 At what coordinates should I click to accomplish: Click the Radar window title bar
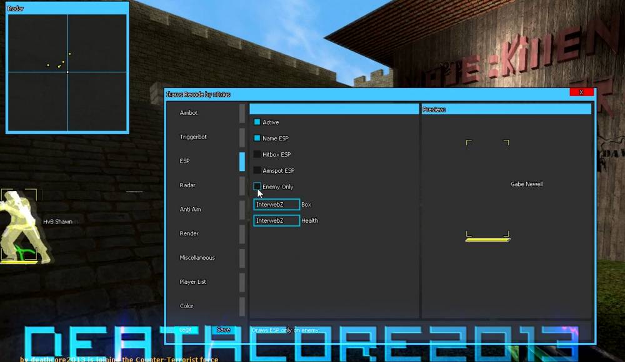click(x=67, y=8)
